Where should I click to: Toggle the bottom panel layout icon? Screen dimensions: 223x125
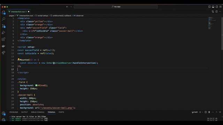213,7
